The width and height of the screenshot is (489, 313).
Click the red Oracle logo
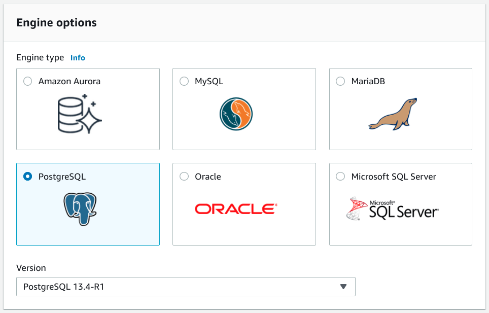point(236,208)
